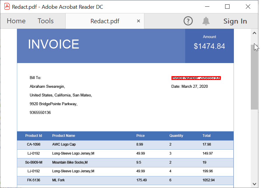Click the scroll down arrow
This screenshot has height=188, width=268.
[x=254, y=184]
